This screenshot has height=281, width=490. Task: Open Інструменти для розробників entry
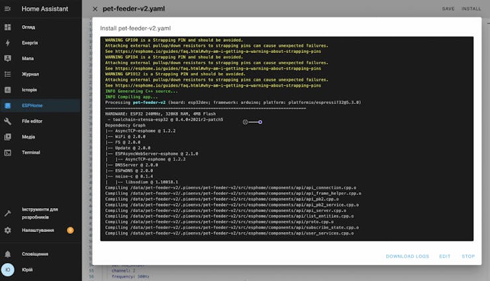pyautogui.click(x=40, y=213)
